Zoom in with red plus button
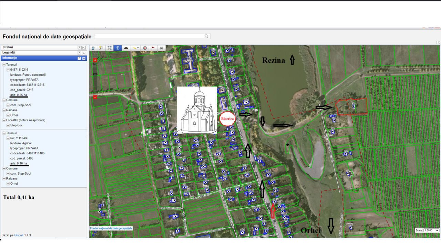The height and width of the screenshot is (248, 441). pos(95,60)
